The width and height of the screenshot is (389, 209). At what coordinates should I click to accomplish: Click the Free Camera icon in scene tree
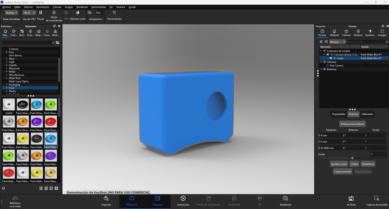point(327,65)
